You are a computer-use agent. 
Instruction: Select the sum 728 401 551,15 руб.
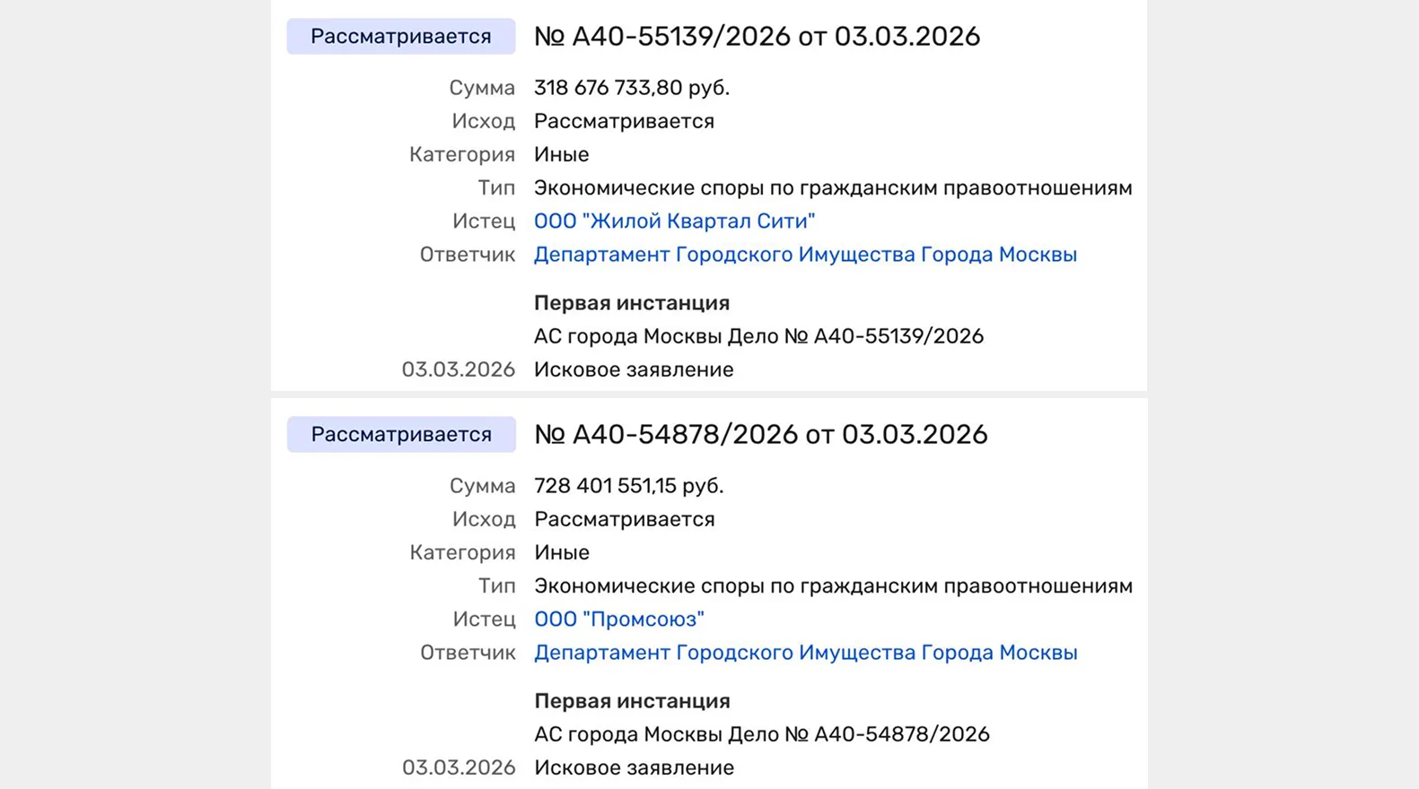(628, 486)
